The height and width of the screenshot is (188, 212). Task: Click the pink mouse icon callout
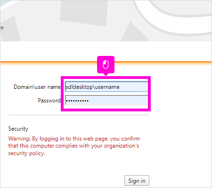click(x=106, y=64)
